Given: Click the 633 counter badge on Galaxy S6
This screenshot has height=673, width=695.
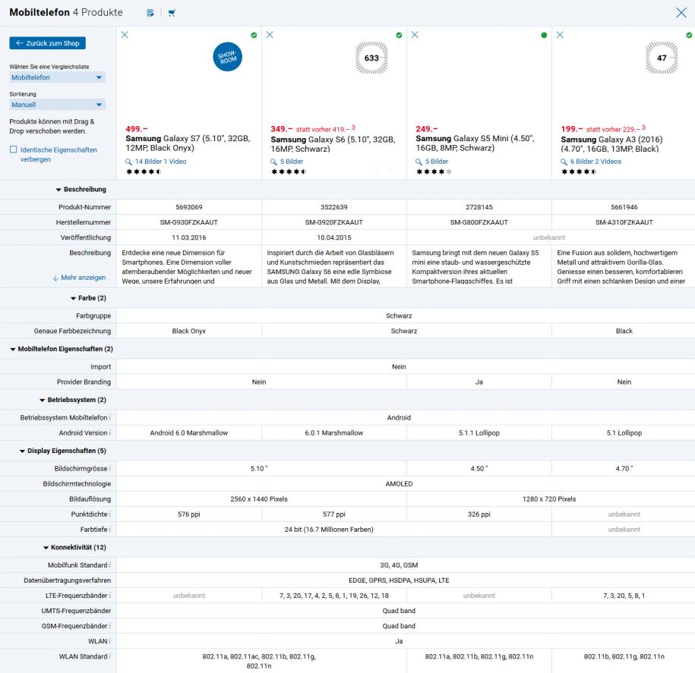Looking at the screenshot, I should [371, 58].
